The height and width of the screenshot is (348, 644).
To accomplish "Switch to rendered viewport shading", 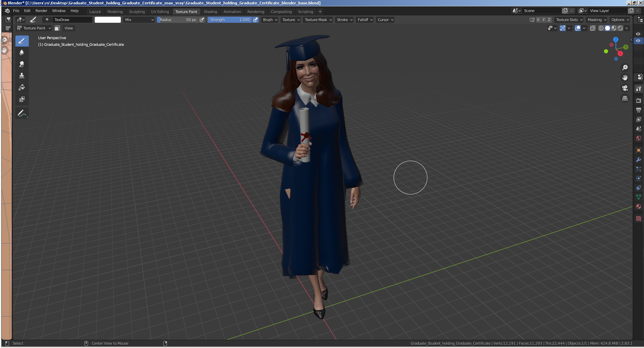I will 620,28.
